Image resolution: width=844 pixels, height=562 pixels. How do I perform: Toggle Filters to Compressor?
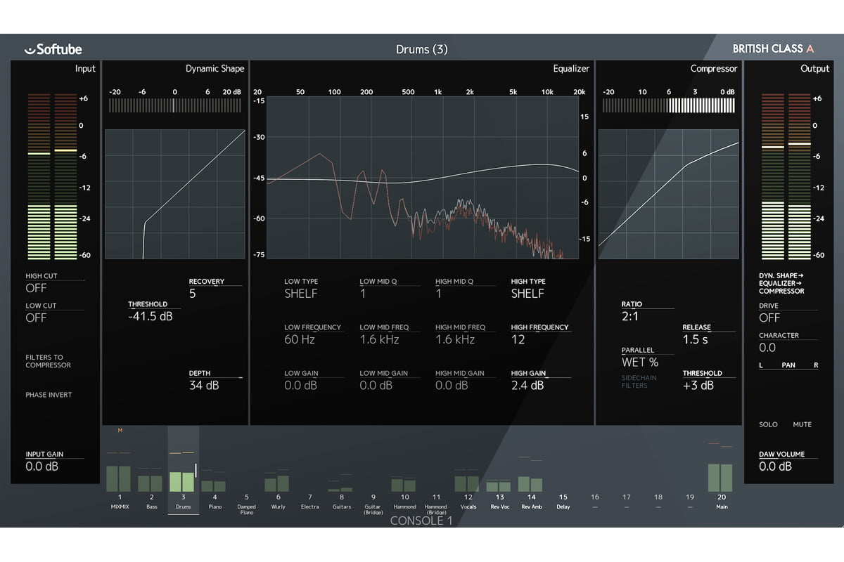pos(49,361)
